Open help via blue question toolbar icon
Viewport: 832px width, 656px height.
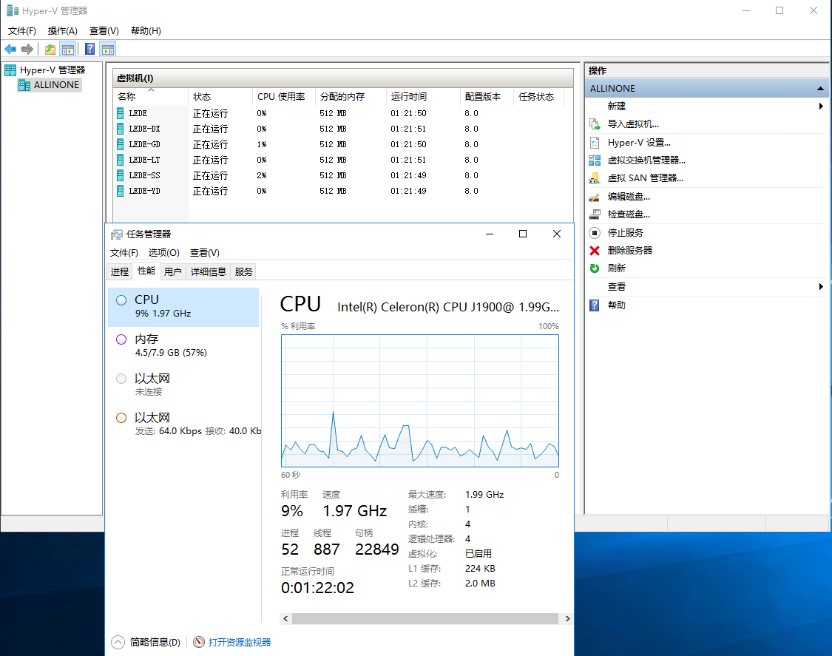[90, 50]
